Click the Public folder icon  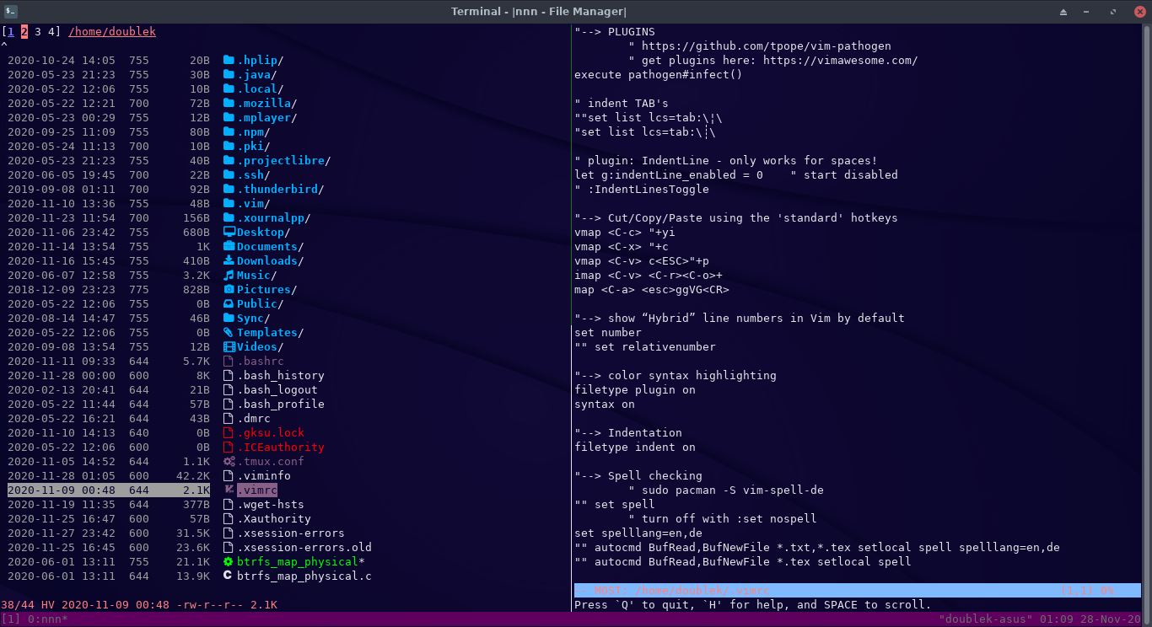click(x=229, y=304)
